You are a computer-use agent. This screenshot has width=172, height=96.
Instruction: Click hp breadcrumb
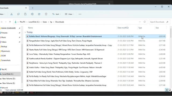[51, 22]
